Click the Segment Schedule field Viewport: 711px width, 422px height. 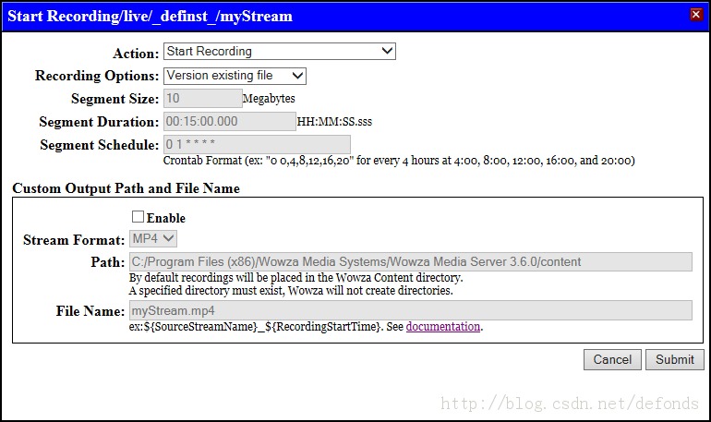click(257, 145)
